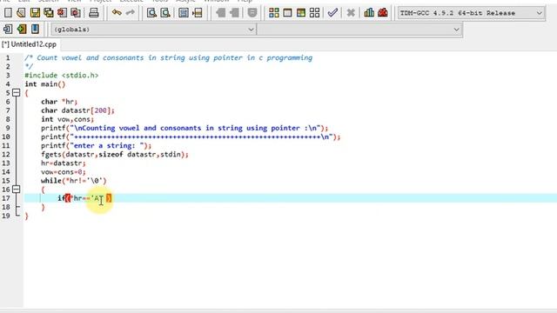Open Find using the magnifier icon
557x313 pixels.
point(151,13)
